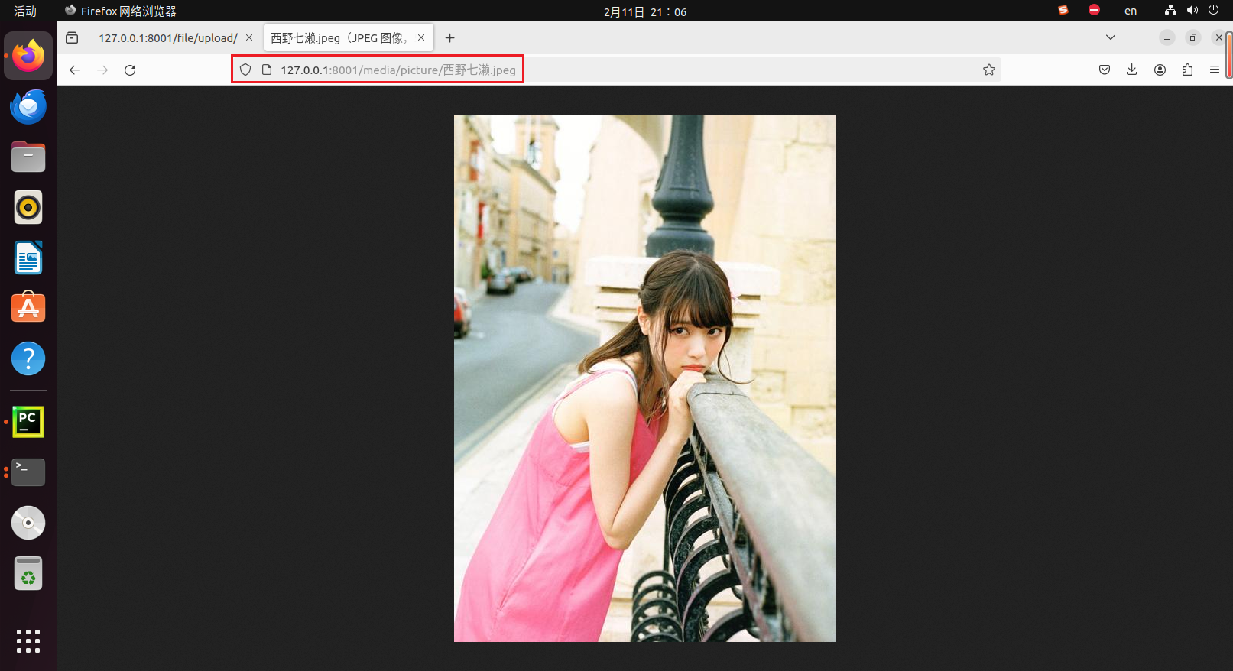Screen dimensions: 1233x671
Task: Open a new tab with the plus button
Action: (450, 38)
